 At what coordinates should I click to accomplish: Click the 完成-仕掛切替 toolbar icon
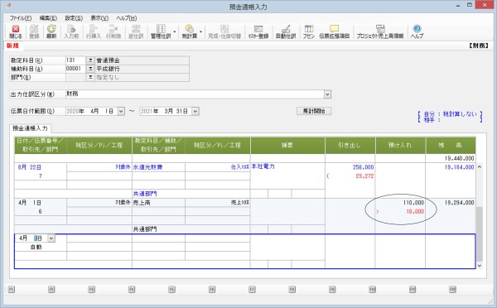click(224, 31)
